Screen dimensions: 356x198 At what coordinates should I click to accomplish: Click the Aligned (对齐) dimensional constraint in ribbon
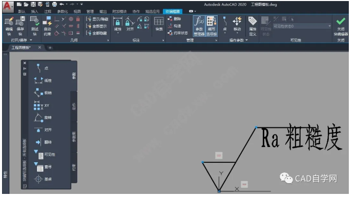pos(130,24)
